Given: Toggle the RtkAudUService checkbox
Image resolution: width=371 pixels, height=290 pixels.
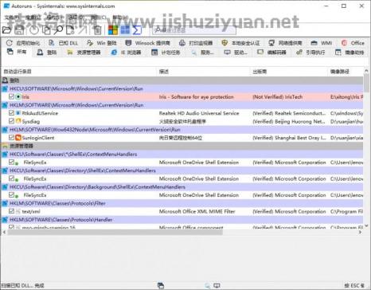Looking at the screenshot, I should [x=11, y=113].
